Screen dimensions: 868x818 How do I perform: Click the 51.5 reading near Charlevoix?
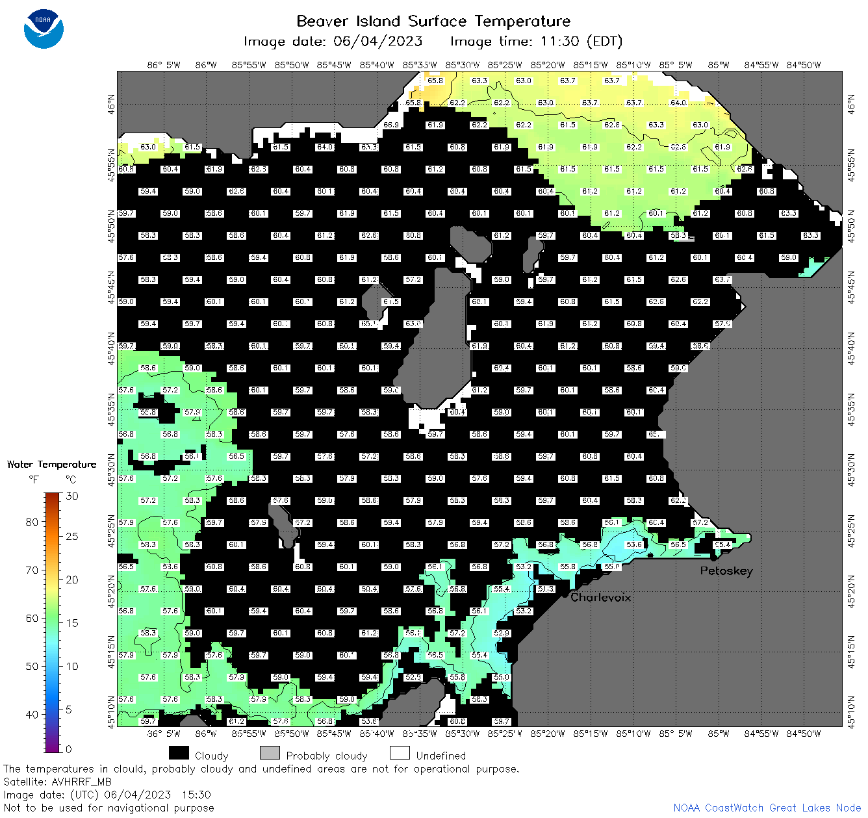[546, 589]
